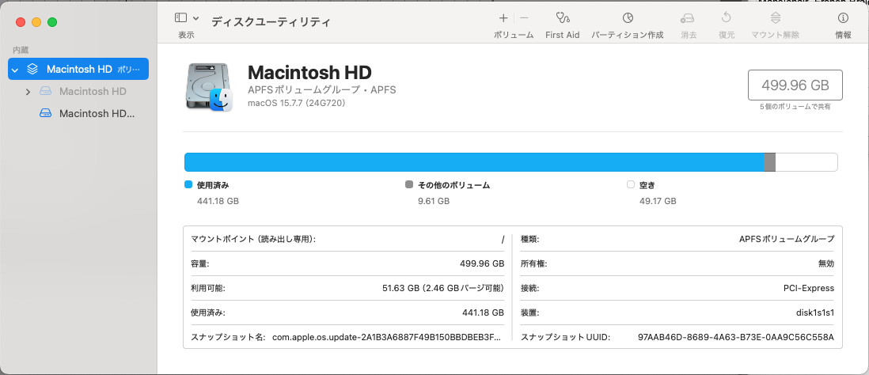Click the sidebar view icon (表示)
The height and width of the screenshot is (375, 869).
(x=180, y=18)
